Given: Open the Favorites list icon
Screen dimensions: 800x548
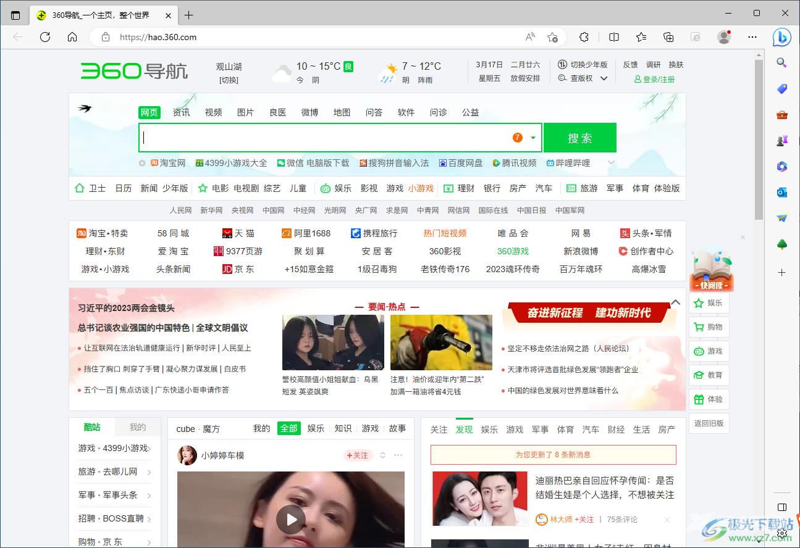Looking at the screenshot, I should [x=641, y=37].
